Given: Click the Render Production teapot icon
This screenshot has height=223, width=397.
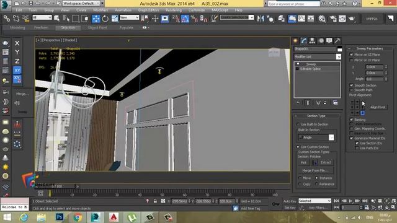Looking at the screenshot, I should tap(352, 19).
